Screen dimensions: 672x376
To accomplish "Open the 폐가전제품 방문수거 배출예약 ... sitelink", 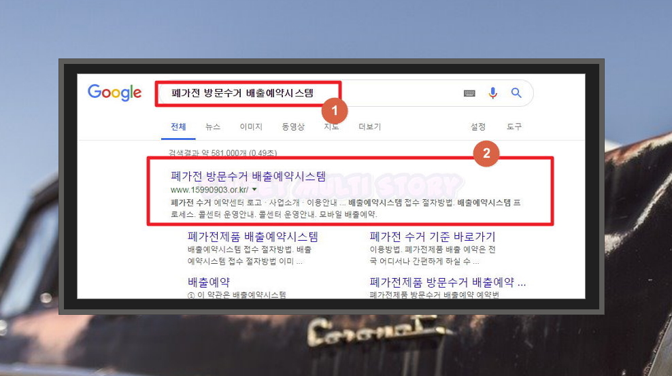I will click(448, 282).
